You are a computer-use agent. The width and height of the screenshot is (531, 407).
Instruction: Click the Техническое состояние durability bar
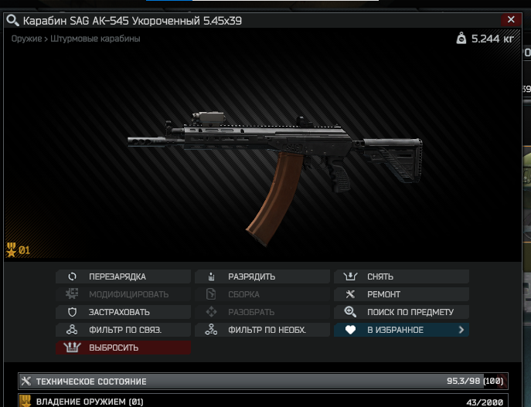263,382
